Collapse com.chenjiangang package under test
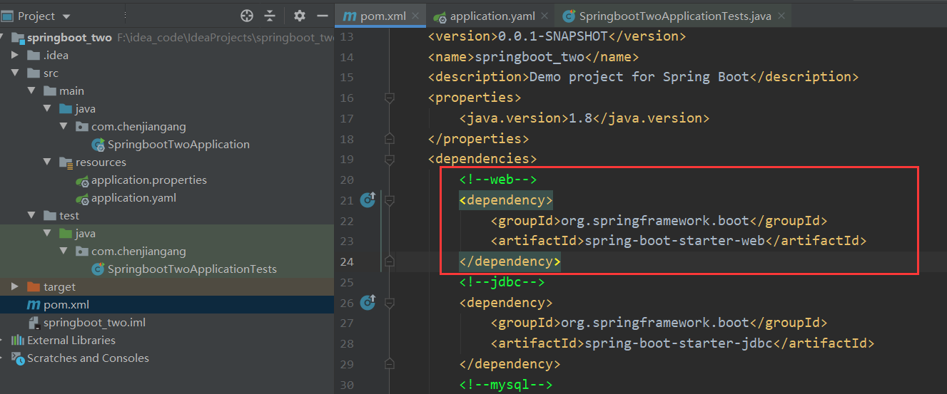The image size is (947, 394). coord(64,252)
